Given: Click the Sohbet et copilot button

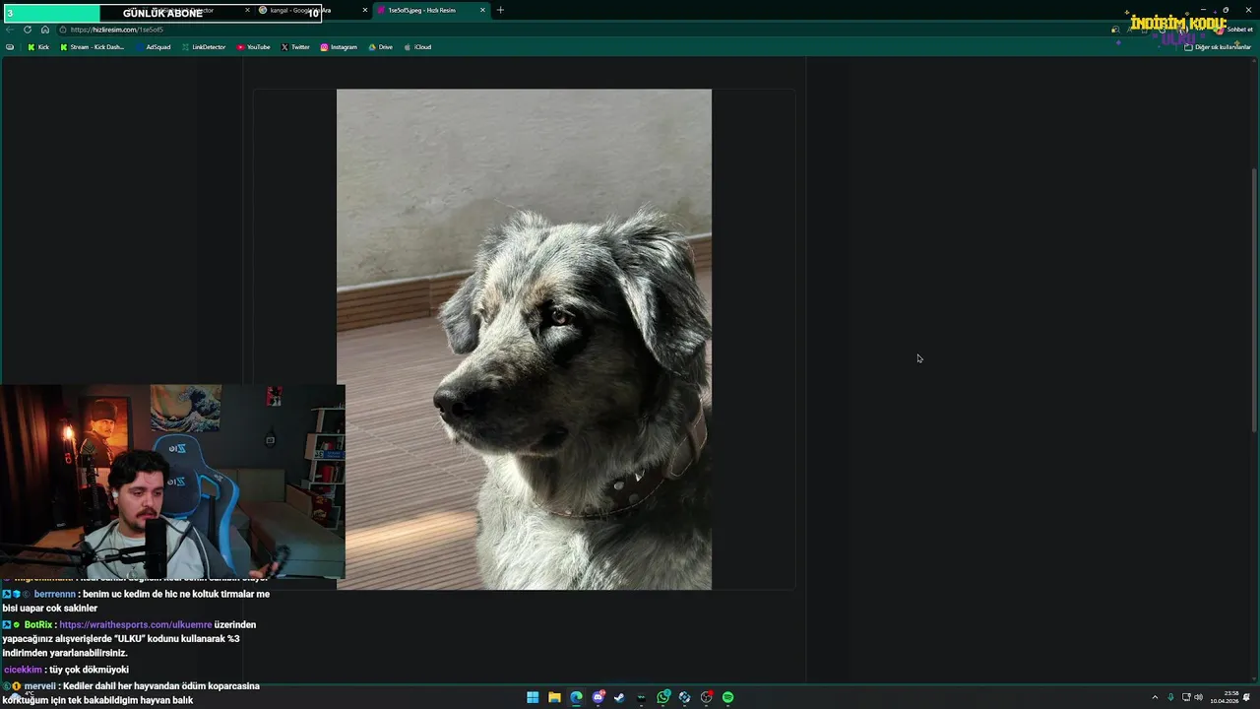Looking at the screenshot, I should coord(1234,30).
